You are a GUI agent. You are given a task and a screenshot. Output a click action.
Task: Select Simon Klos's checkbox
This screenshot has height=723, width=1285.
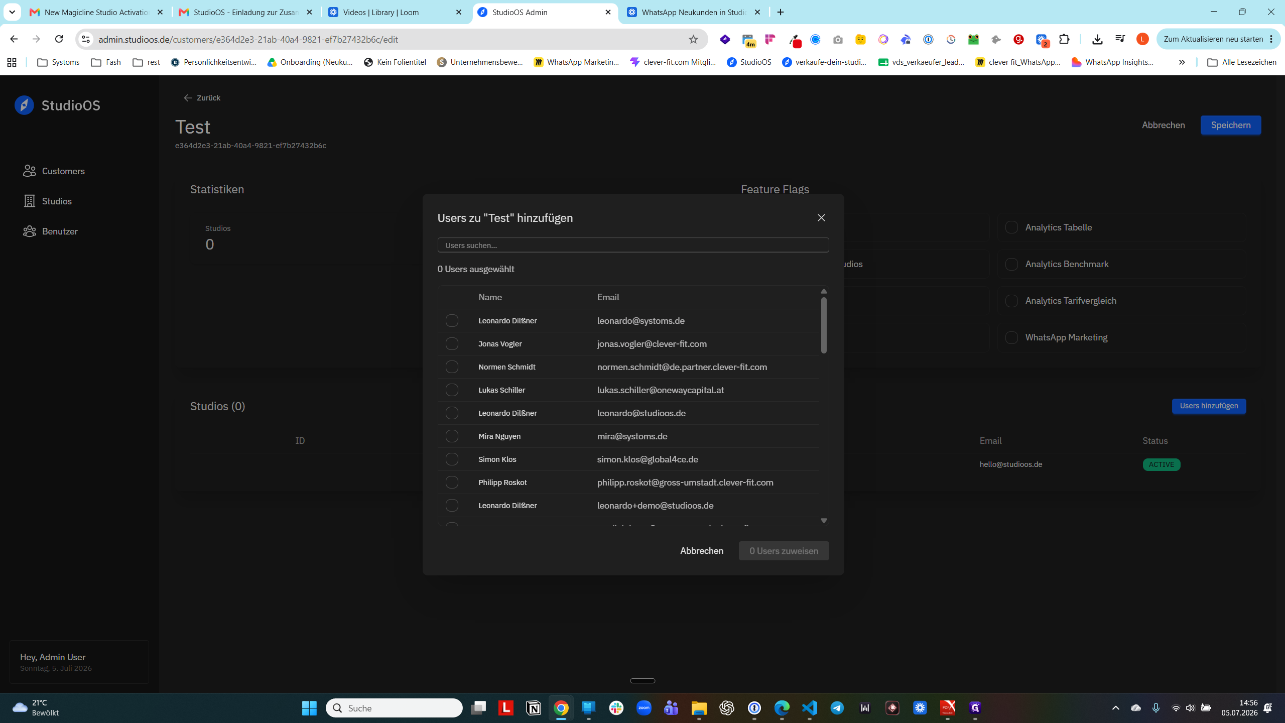coord(452,459)
